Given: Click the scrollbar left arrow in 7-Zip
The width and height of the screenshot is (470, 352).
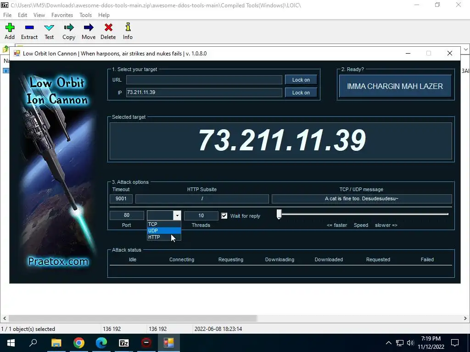Looking at the screenshot, I should pos(4,318).
